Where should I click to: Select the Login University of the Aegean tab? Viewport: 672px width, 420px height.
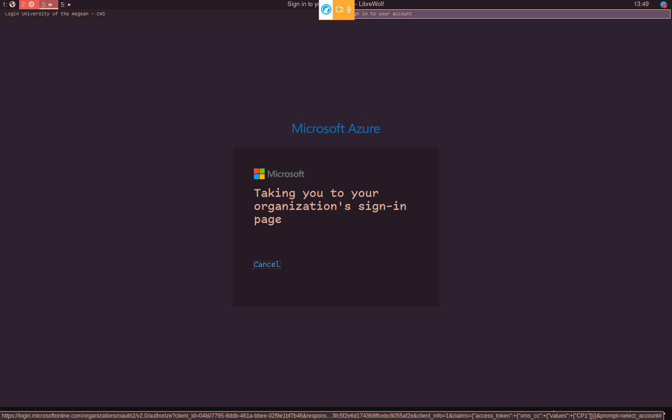tap(56, 14)
